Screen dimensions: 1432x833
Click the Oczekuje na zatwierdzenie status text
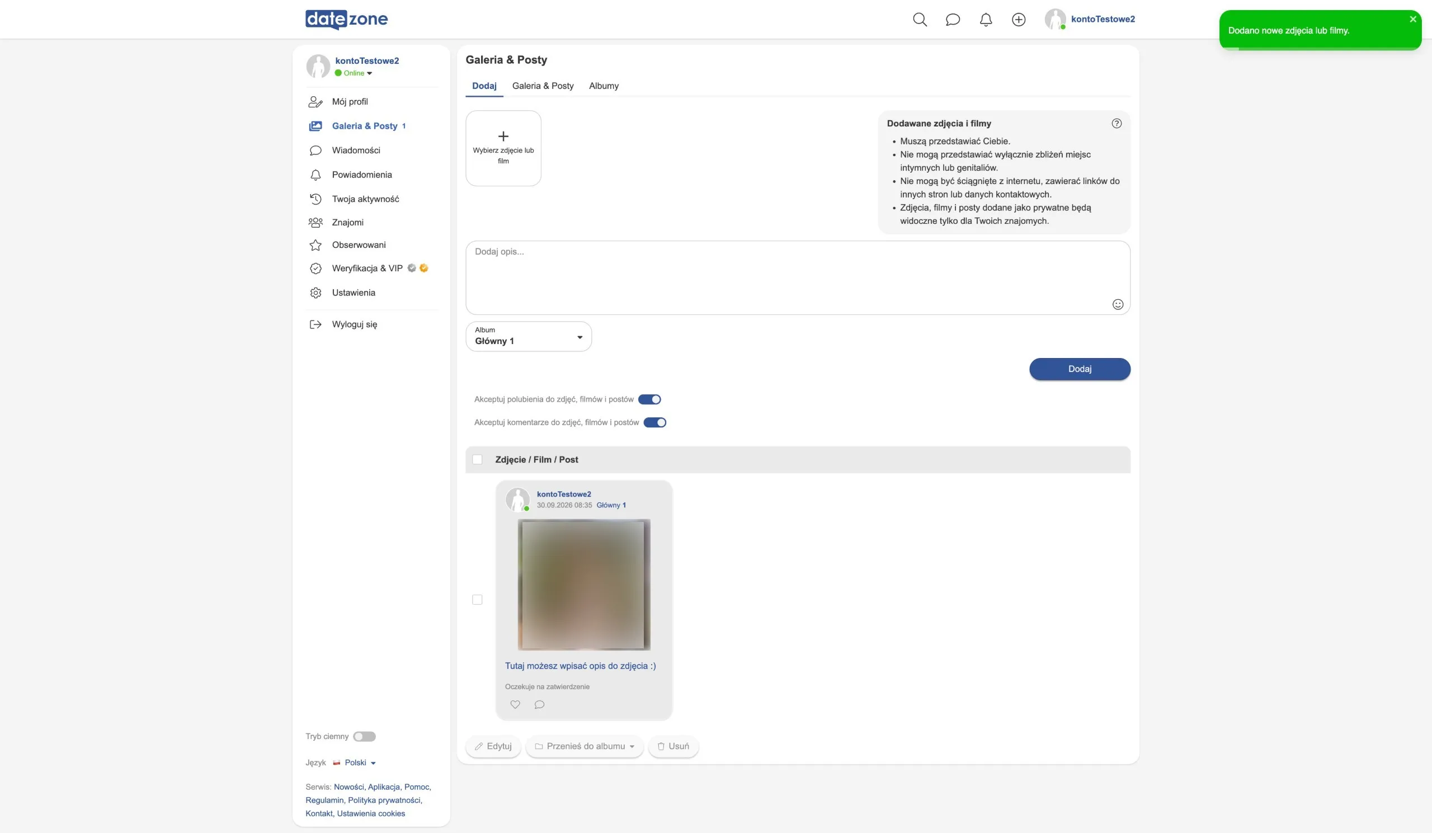(x=547, y=686)
